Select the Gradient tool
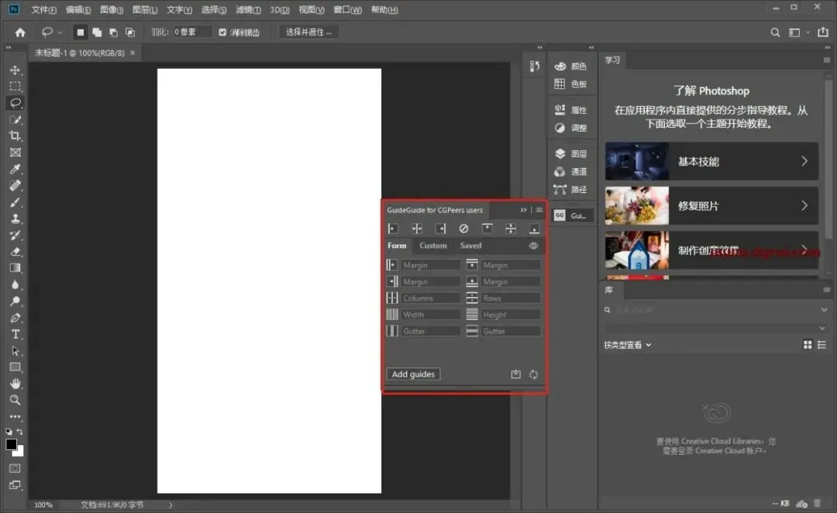The height and width of the screenshot is (513, 837). coord(15,268)
